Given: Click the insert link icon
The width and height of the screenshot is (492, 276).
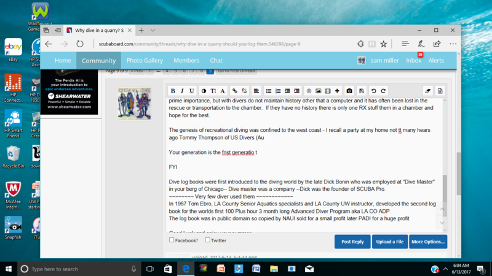Looking at the screenshot, I should [235, 91].
